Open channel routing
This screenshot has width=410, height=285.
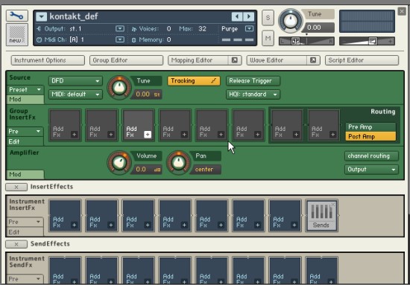(x=371, y=156)
